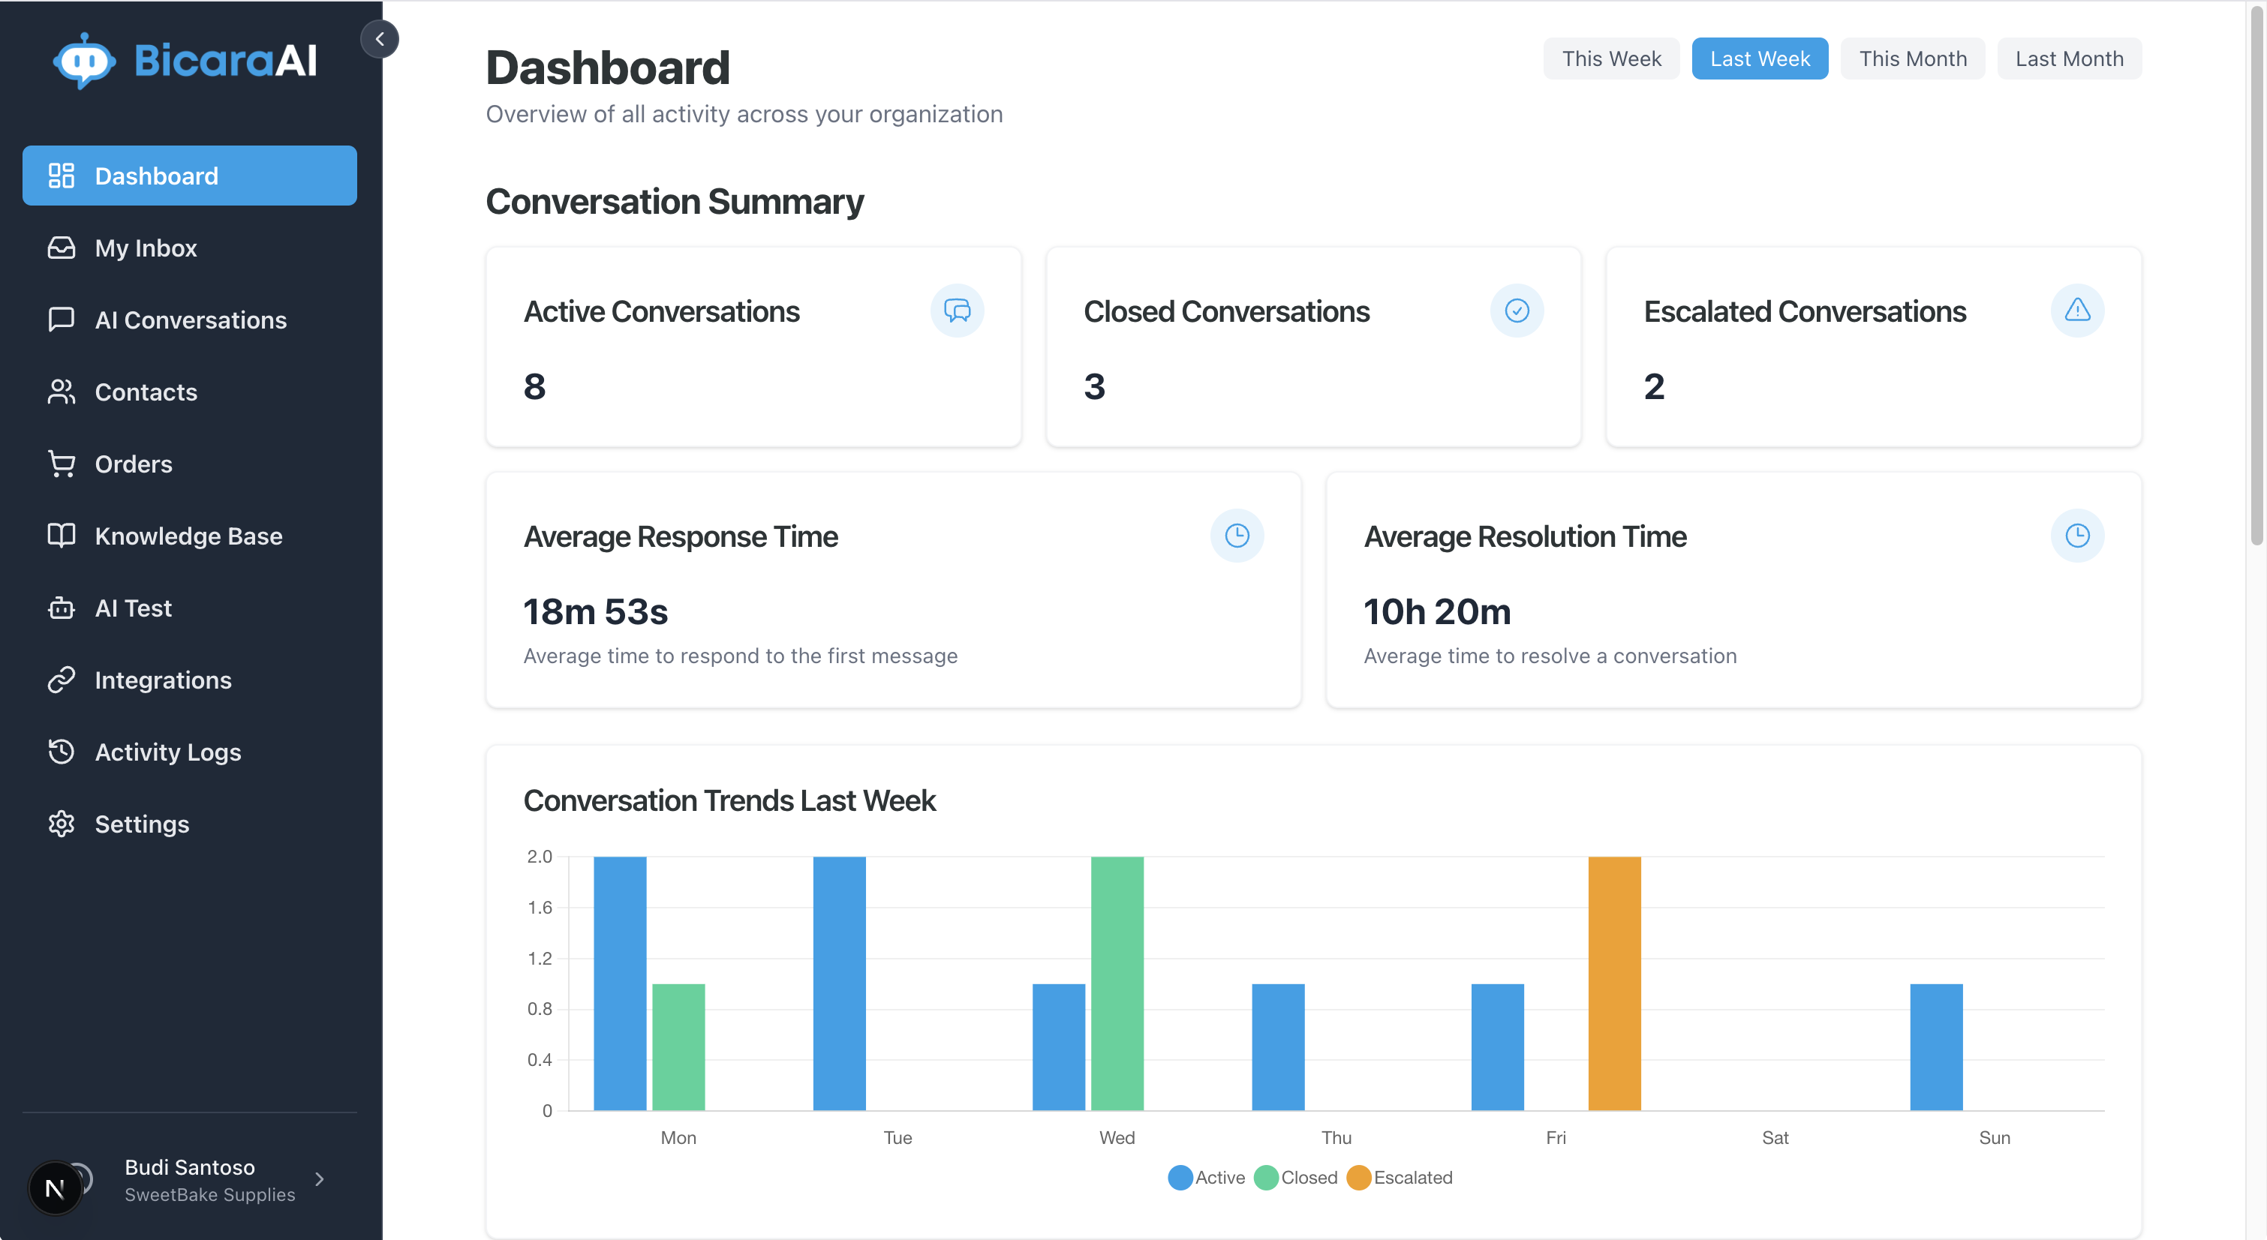Open Activity Logs history icon
This screenshot has width=2267, height=1240.
click(61, 752)
